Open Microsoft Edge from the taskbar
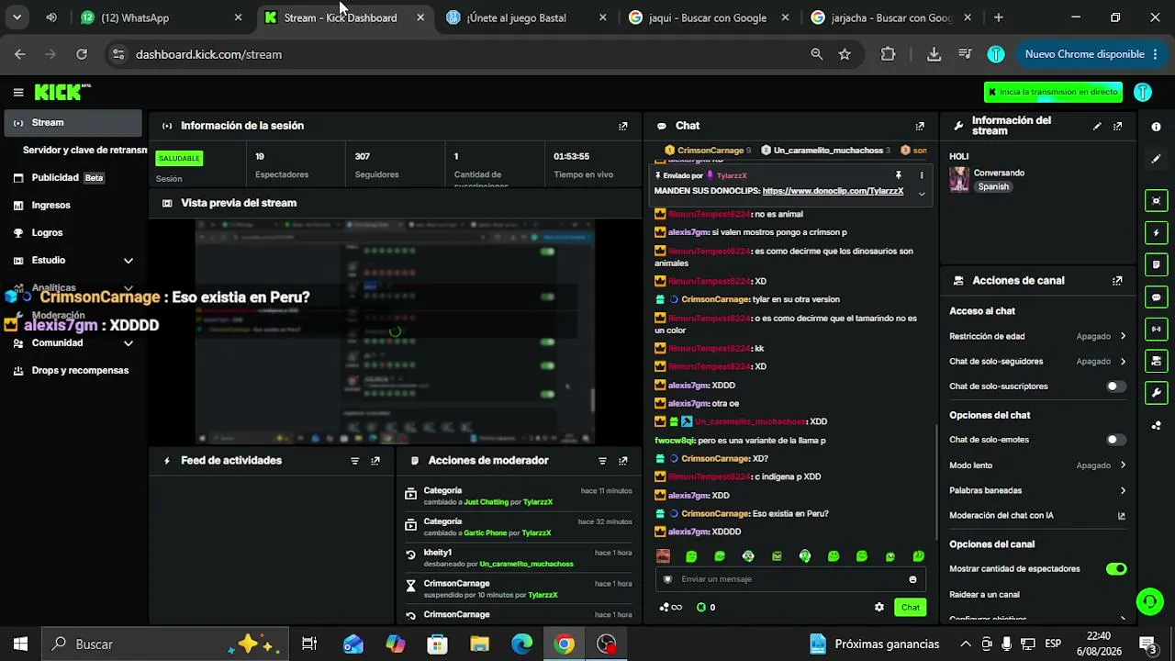The width and height of the screenshot is (1175, 661). (x=521, y=644)
